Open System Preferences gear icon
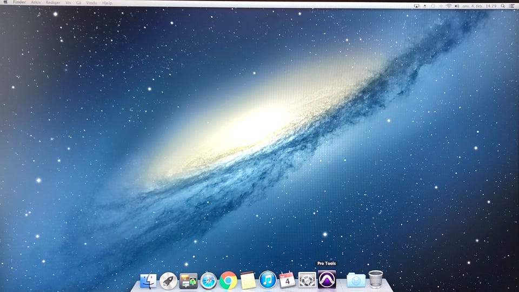 click(x=307, y=280)
